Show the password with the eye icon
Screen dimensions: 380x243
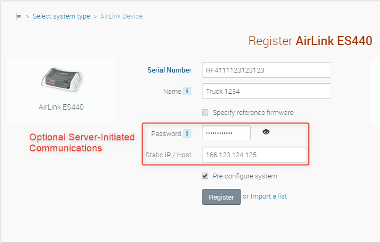pyautogui.click(x=266, y=132)
